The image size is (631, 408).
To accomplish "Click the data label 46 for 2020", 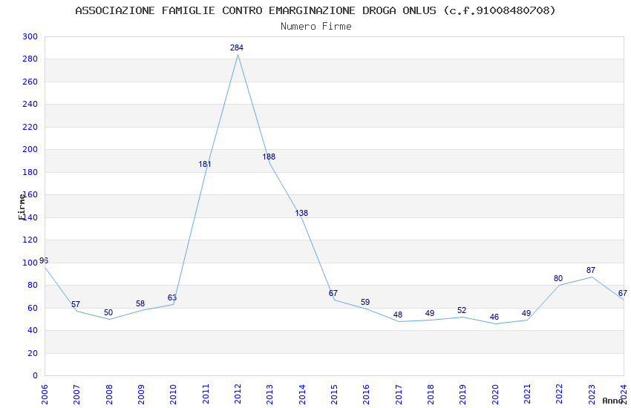I will coord(494,317).
